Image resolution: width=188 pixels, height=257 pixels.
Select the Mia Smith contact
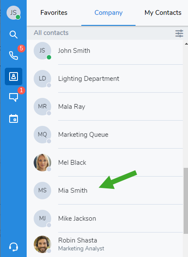(105, 191)
